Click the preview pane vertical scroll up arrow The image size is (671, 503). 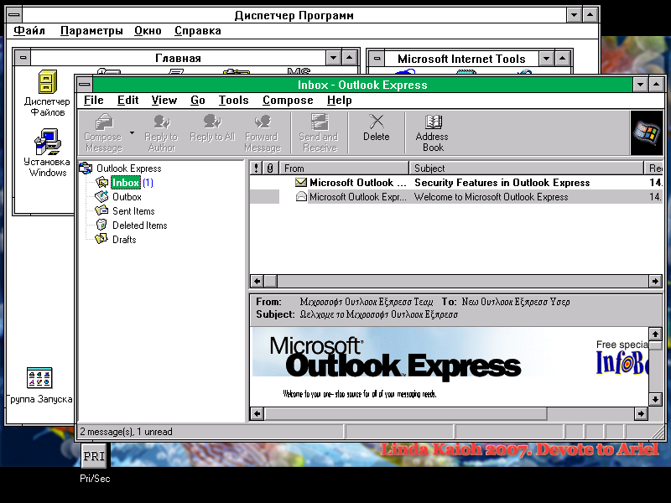point(655,334)
